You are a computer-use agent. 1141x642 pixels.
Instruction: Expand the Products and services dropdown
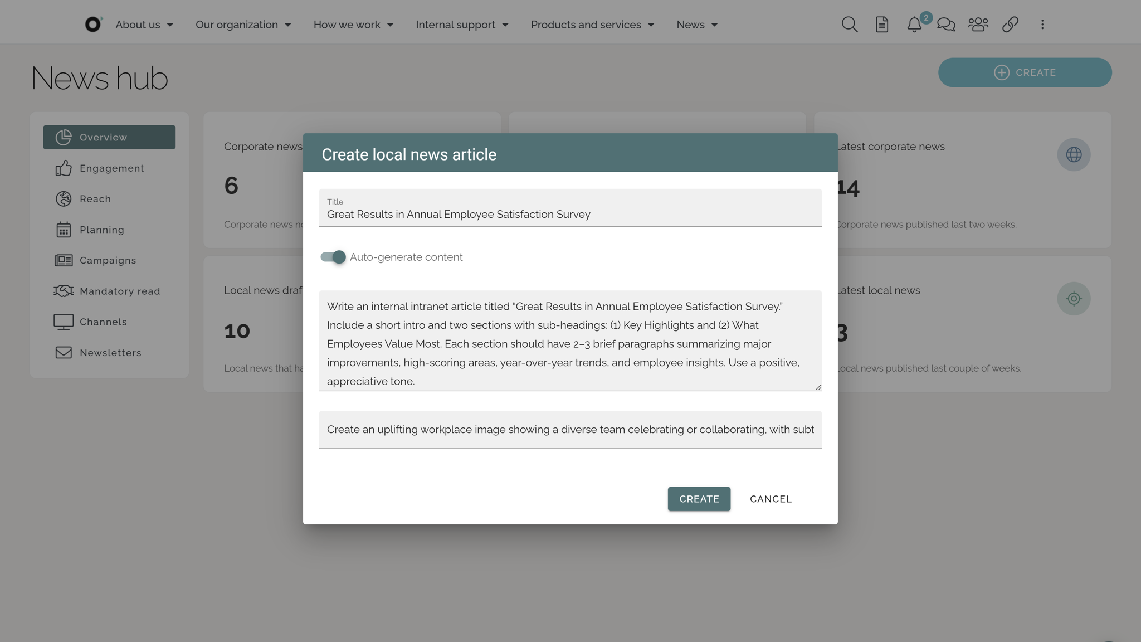(x=592, y=25)
